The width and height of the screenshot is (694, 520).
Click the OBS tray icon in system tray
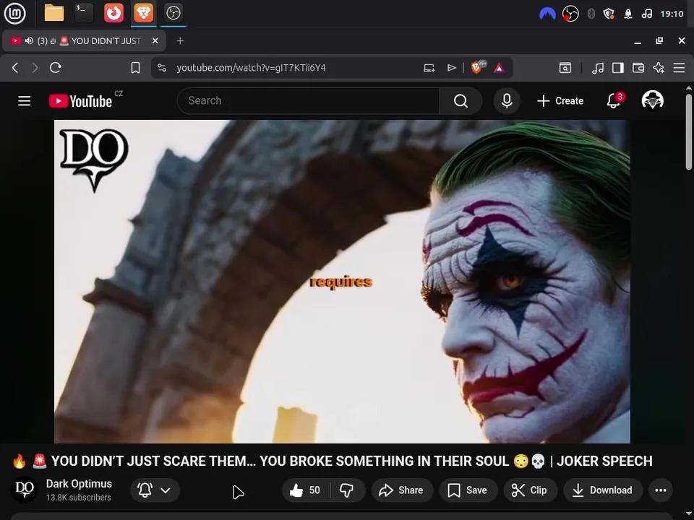(570, 14)
